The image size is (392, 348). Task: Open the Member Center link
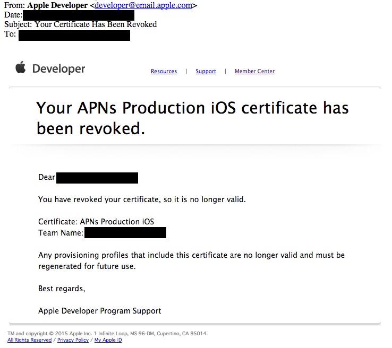(254, 72)
